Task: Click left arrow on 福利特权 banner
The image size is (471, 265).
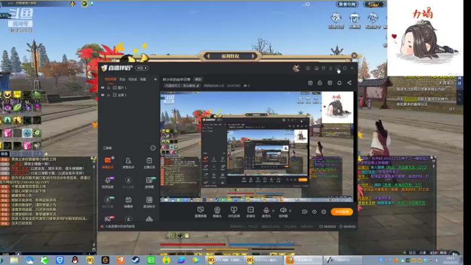Action: 208,56
